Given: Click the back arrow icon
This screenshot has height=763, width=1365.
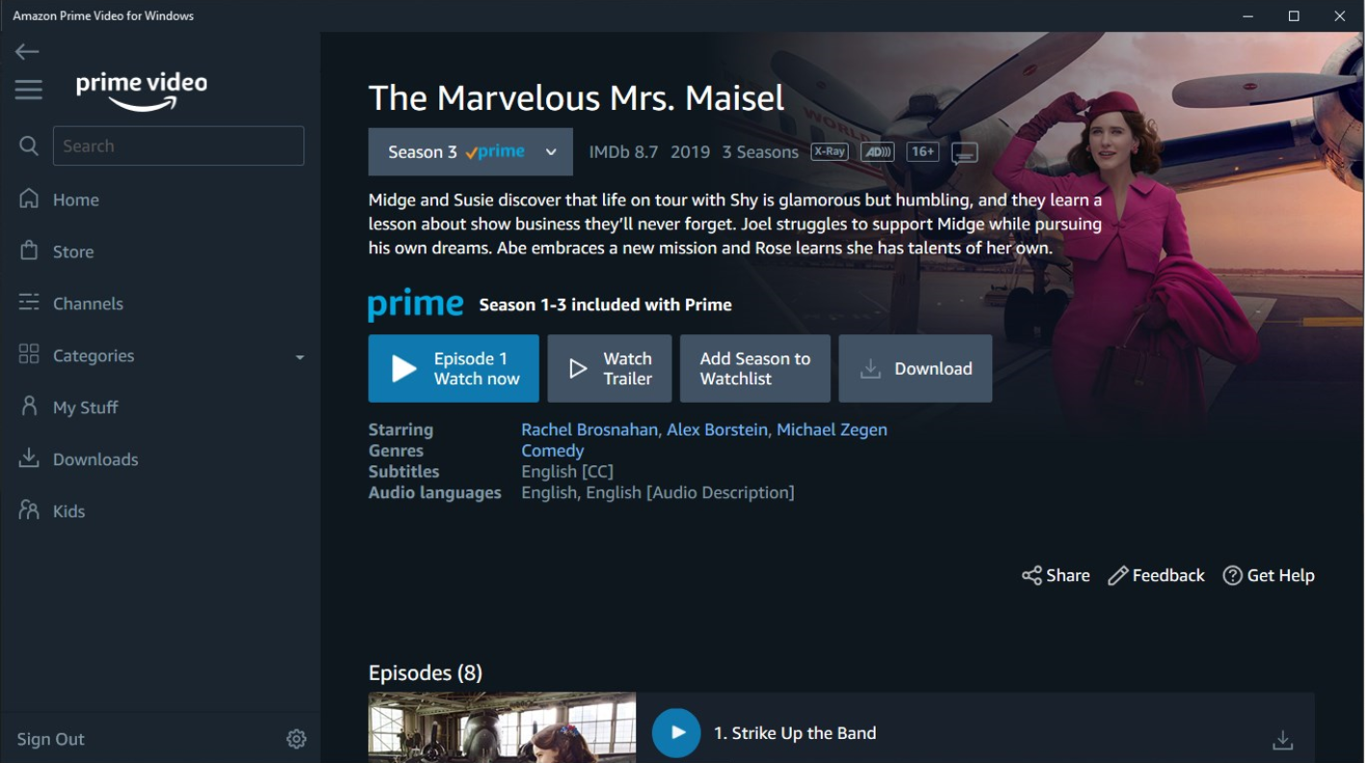Looking at the screenshot, I should [27, 52].
